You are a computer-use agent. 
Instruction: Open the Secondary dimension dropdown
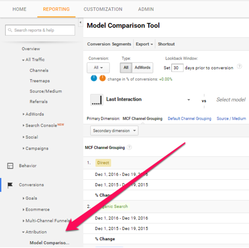114,131
